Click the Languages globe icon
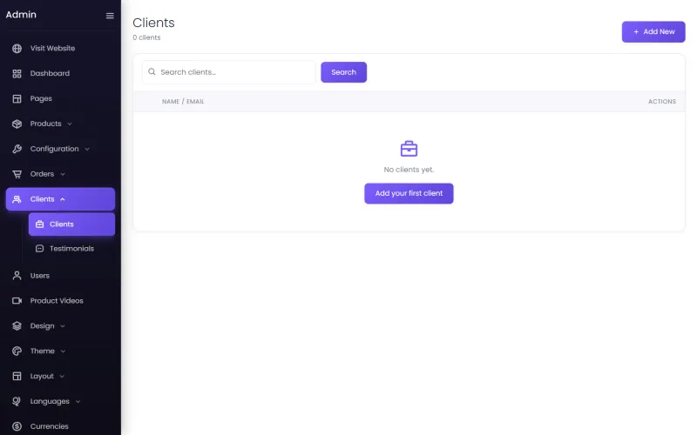 point(17,401)
